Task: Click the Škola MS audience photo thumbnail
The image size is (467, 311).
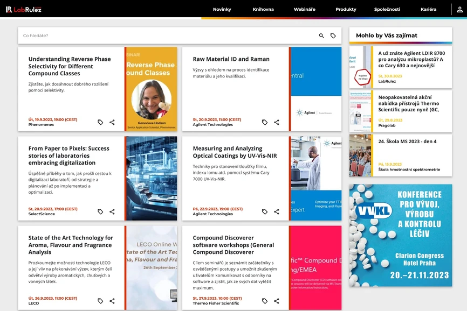Action: pos(360,155)
